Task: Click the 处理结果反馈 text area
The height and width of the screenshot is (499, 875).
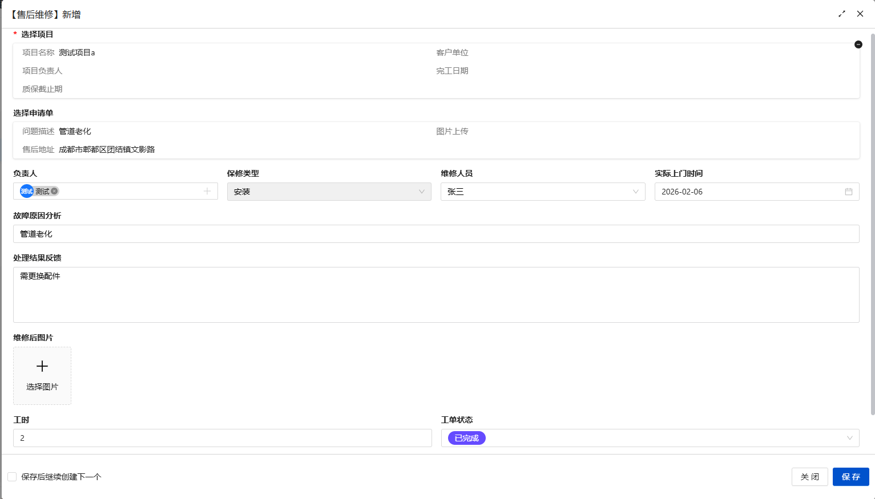Action: point(436,295)
